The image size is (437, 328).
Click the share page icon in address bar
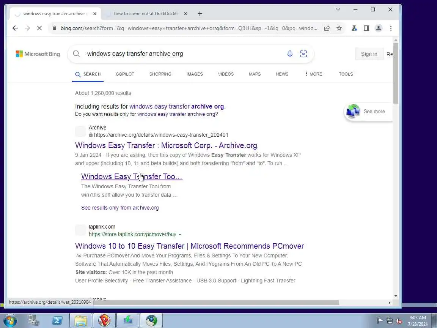[x=327, y=28]
